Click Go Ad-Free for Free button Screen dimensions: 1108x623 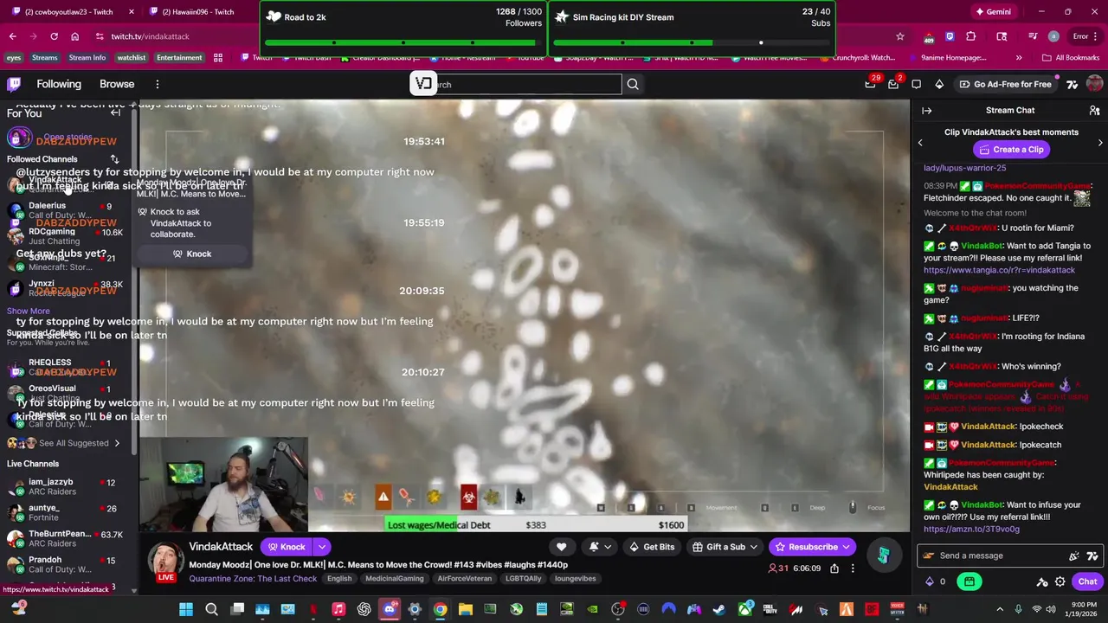[1006, 84]
